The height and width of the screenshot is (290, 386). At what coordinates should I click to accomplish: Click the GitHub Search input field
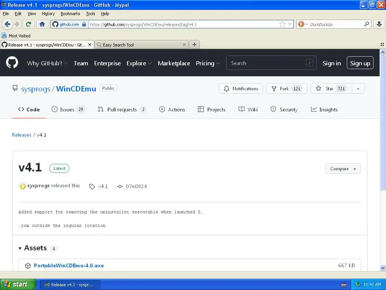tap(271, 63)
